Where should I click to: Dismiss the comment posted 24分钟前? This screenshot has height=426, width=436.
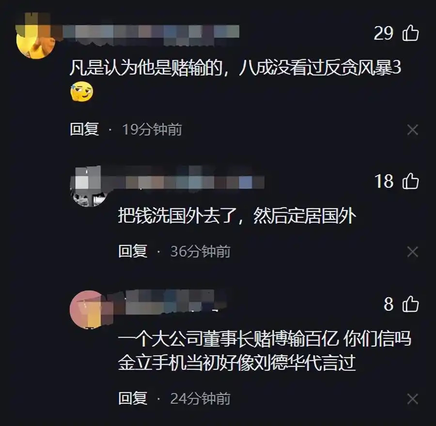[x=413, y=399]
